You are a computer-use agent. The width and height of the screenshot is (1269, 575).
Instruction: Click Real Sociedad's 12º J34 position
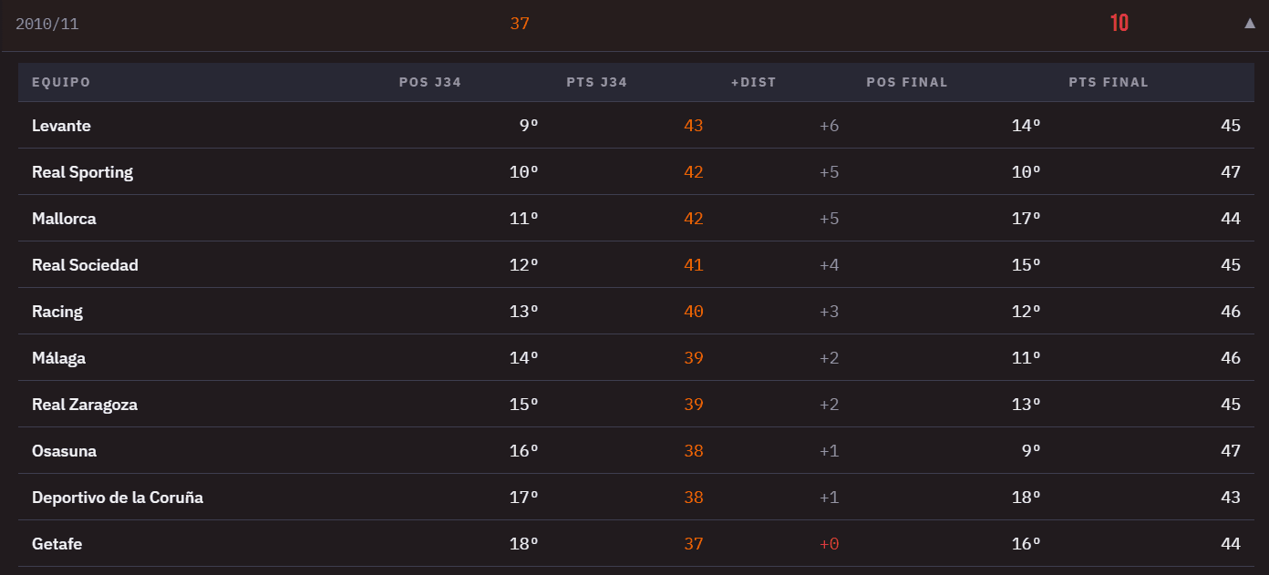coord(524,265)
